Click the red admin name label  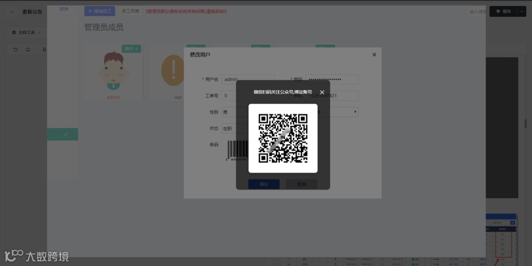(113, 97)
